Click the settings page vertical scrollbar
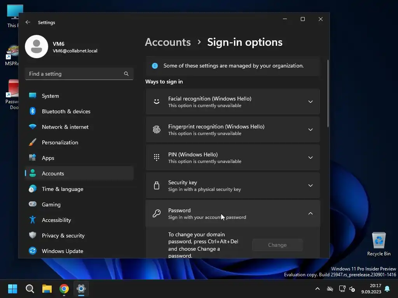Screen dimensions: 398x298 pyautogui.click(x=328, y=94)
